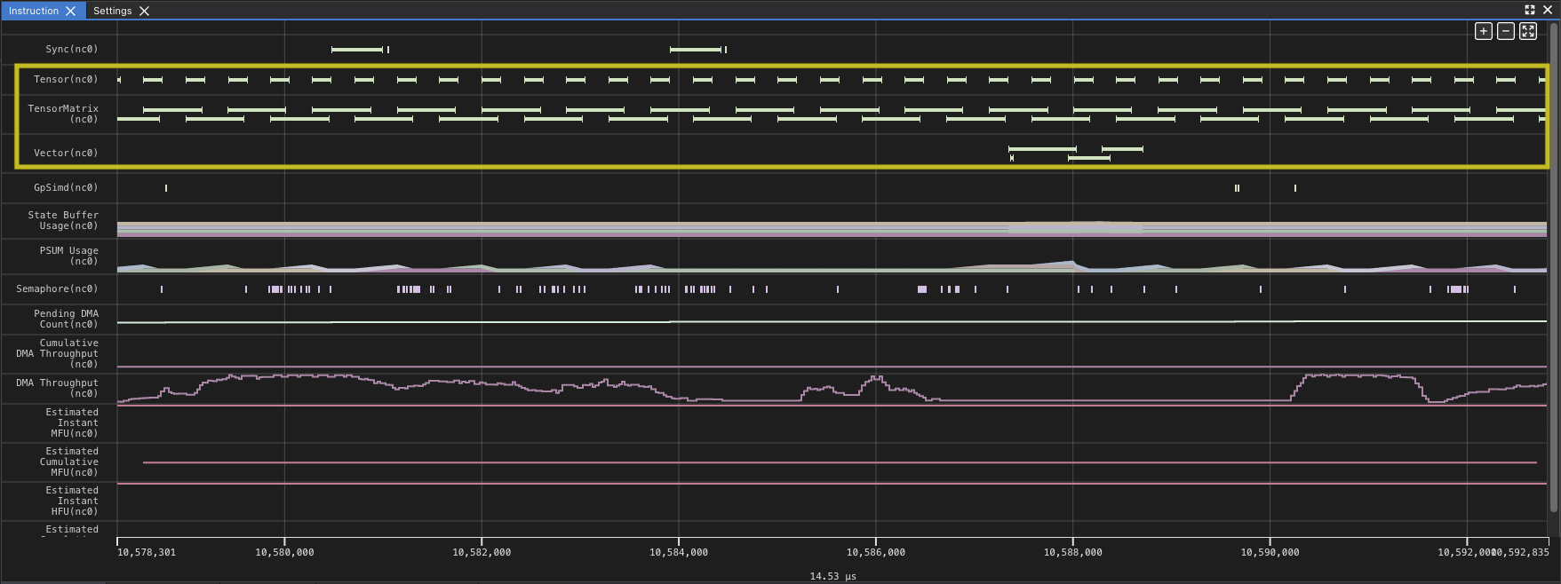Select the TensorMatrix(nc0) row label
The height and width of the screenshot is (584, 1561).
[63, 114]
